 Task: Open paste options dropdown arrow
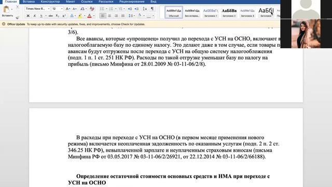(x=11, y=9)
